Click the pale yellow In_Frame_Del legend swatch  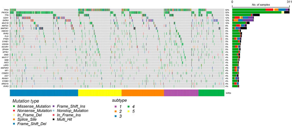click(x=14, y=115)
